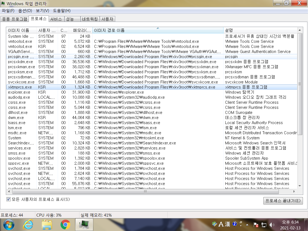Sort by 사용자 column header
This screenshot has height=231, width=308.
pyautogui.click(x=47, y=30)
